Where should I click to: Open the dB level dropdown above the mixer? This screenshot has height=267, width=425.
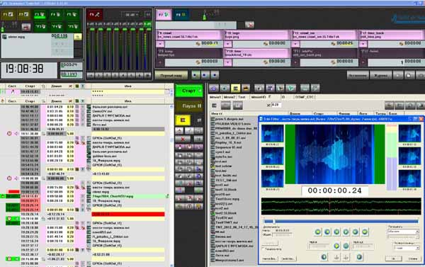(x=130, y=14)
